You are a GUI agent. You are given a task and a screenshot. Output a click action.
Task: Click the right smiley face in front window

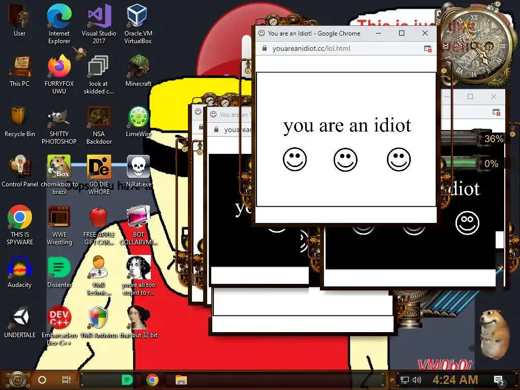pyautogui.click(x=399, y=159)
